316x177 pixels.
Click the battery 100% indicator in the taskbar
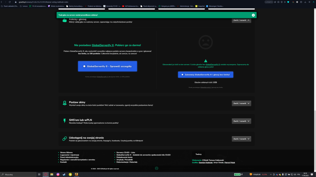click(237, 174)
